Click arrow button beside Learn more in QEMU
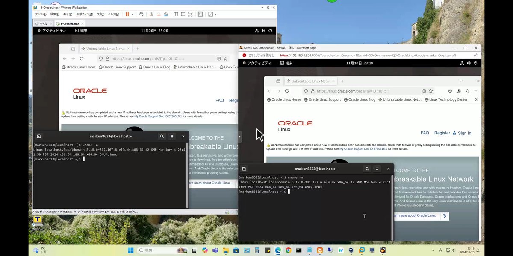 [445, 216]
